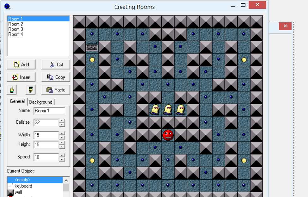
Task: Move room down with hand-down icon
Action: pos(30,90)
